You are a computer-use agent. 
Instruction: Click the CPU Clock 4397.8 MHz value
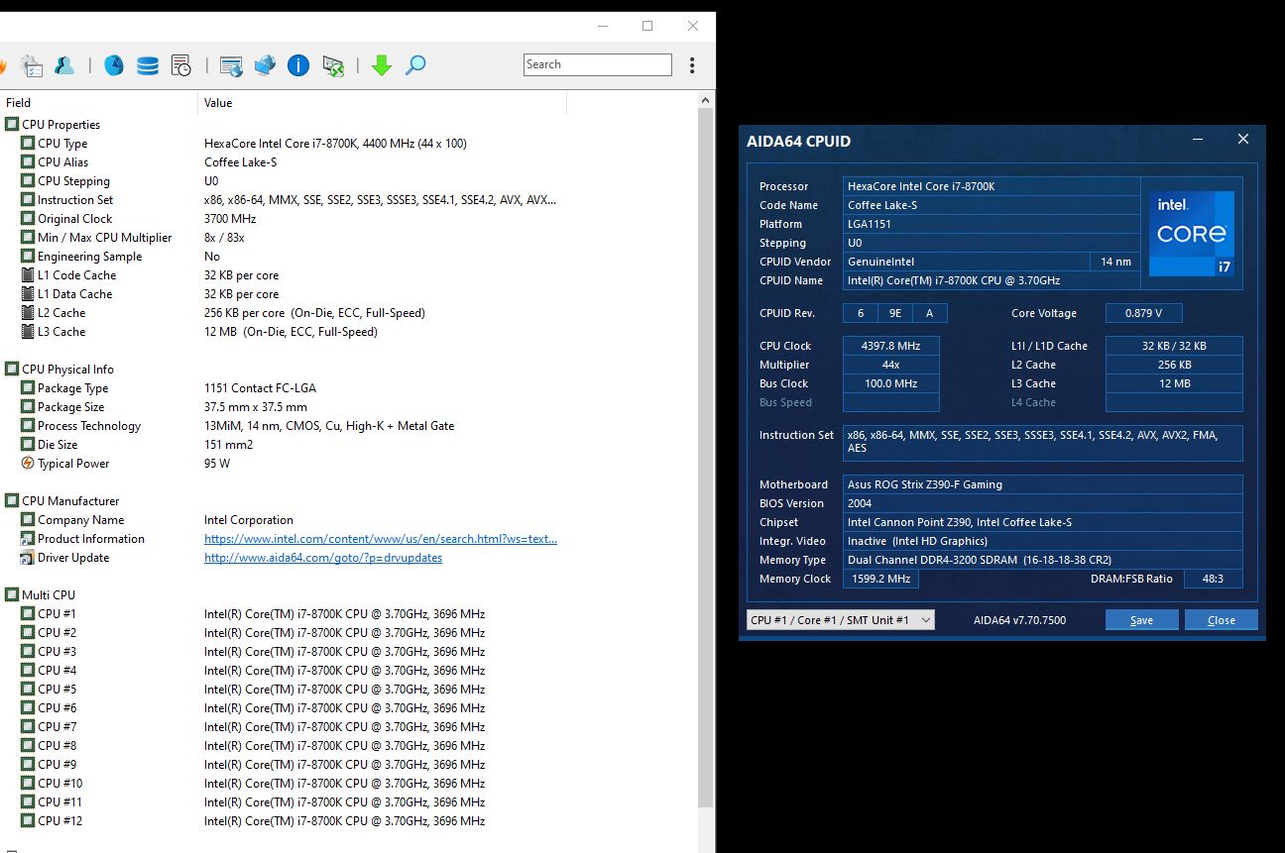click(x=890, y=346)
